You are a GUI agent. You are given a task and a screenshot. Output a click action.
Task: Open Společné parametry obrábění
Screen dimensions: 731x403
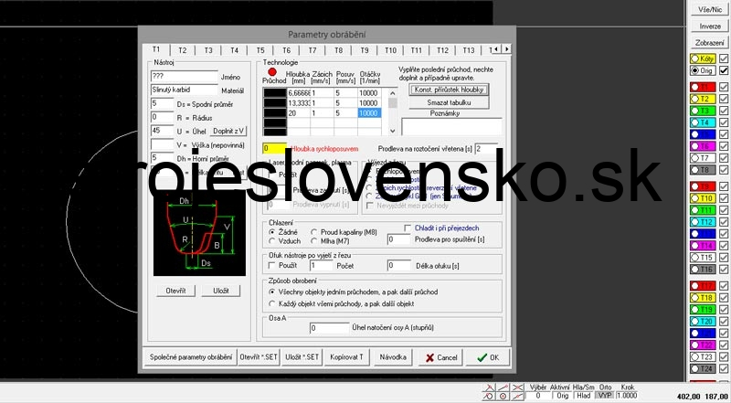[191, 357]
